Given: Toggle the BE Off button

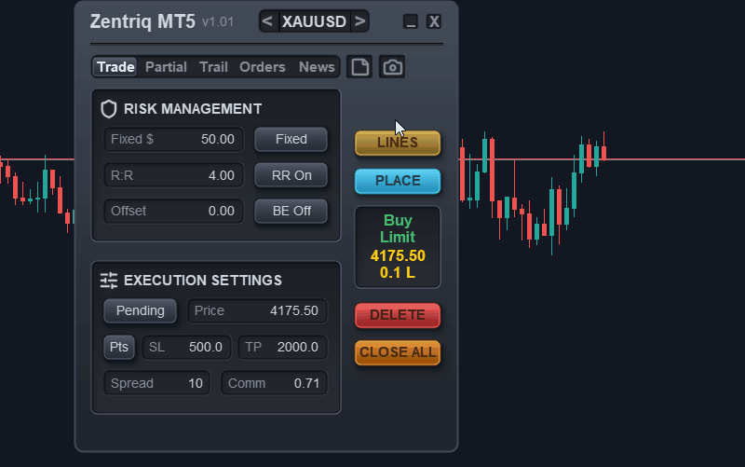Looking at the screenshot, I should point(291,212).
